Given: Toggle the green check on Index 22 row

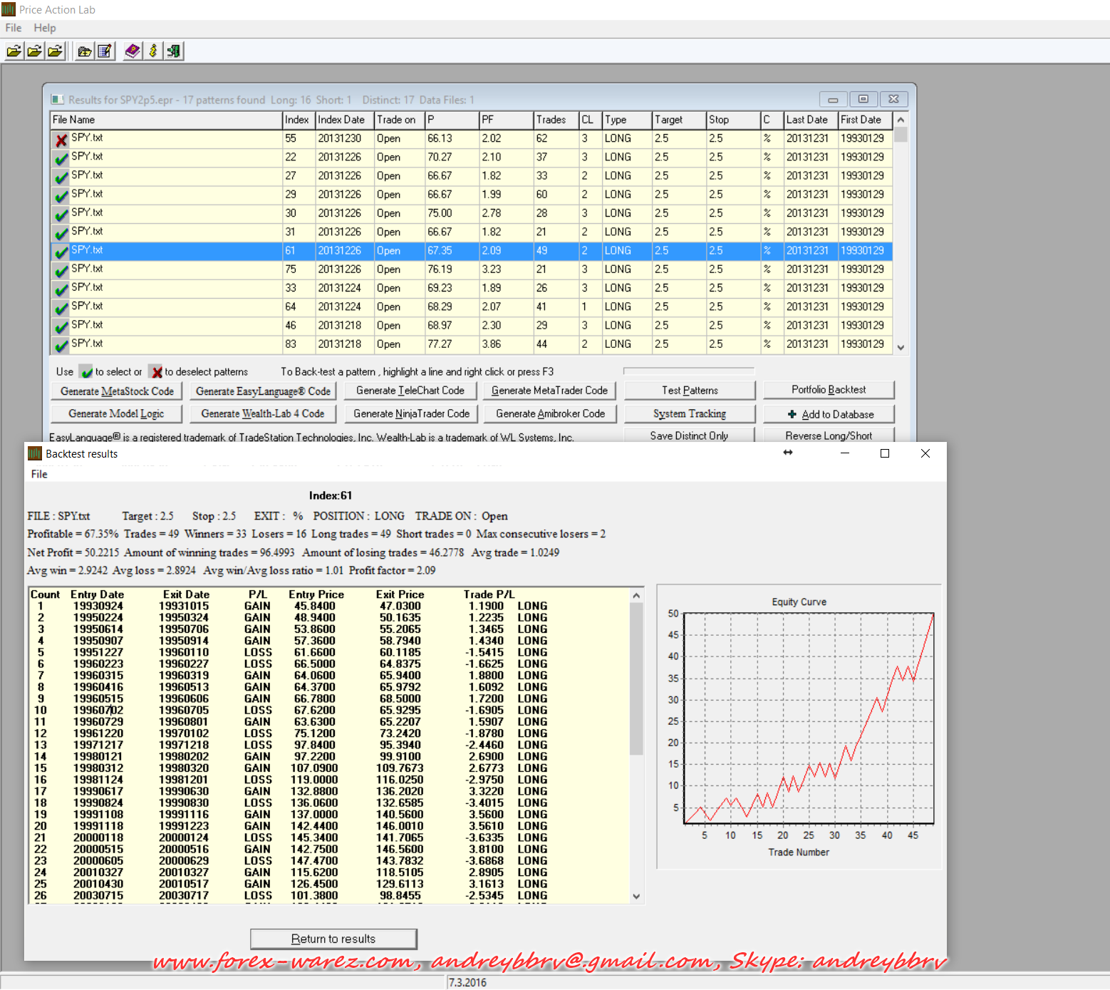Looking at the screenshot, I should 61,158.
